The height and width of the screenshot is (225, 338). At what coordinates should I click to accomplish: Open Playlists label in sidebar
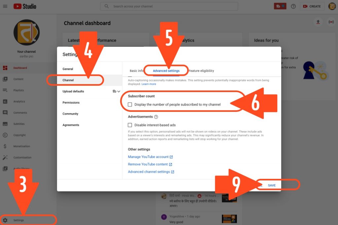click(18, 90)
